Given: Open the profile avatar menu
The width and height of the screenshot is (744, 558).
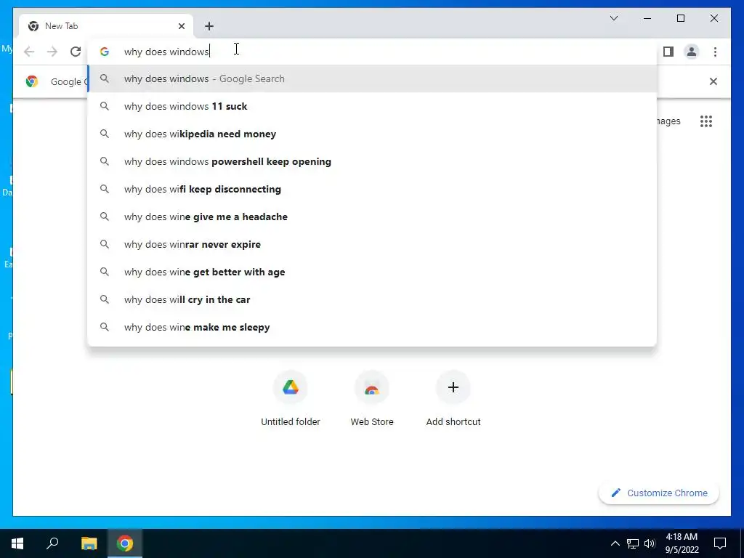Looking at the screenshot, I should point(692,52).
